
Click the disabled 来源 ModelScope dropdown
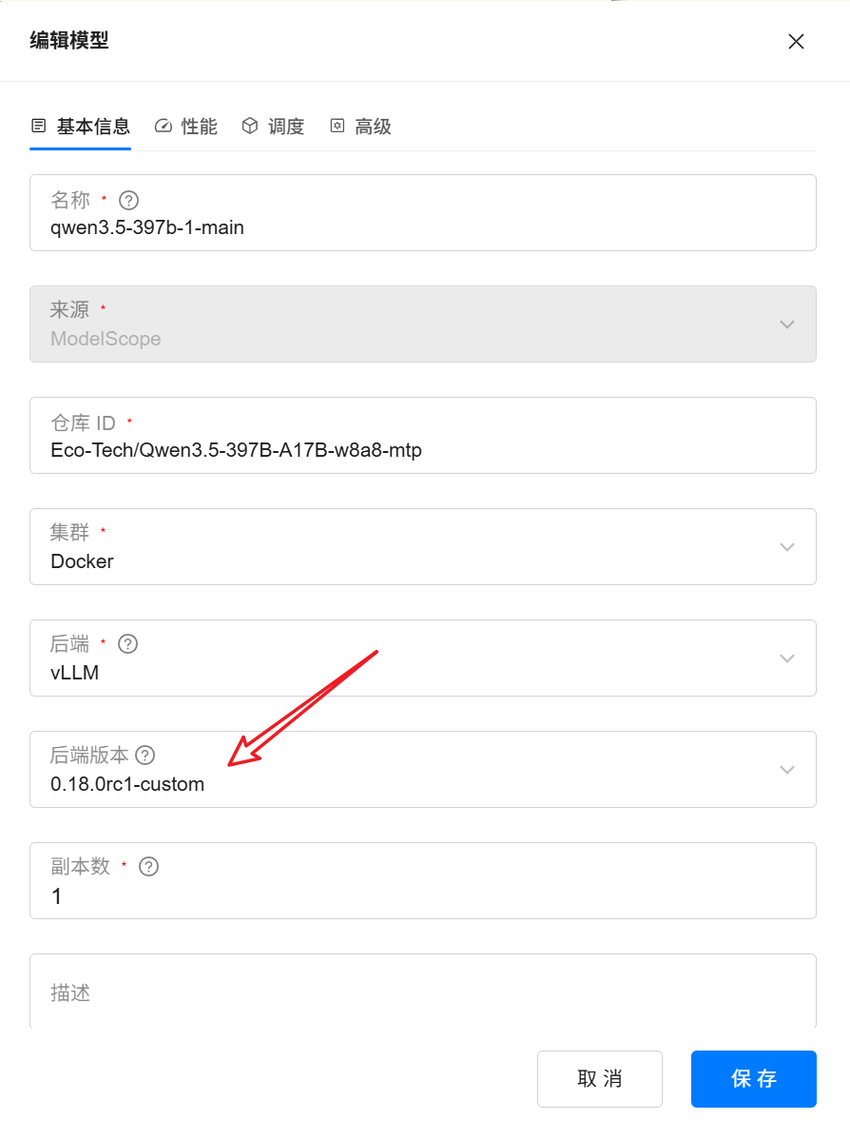(422, 324)
